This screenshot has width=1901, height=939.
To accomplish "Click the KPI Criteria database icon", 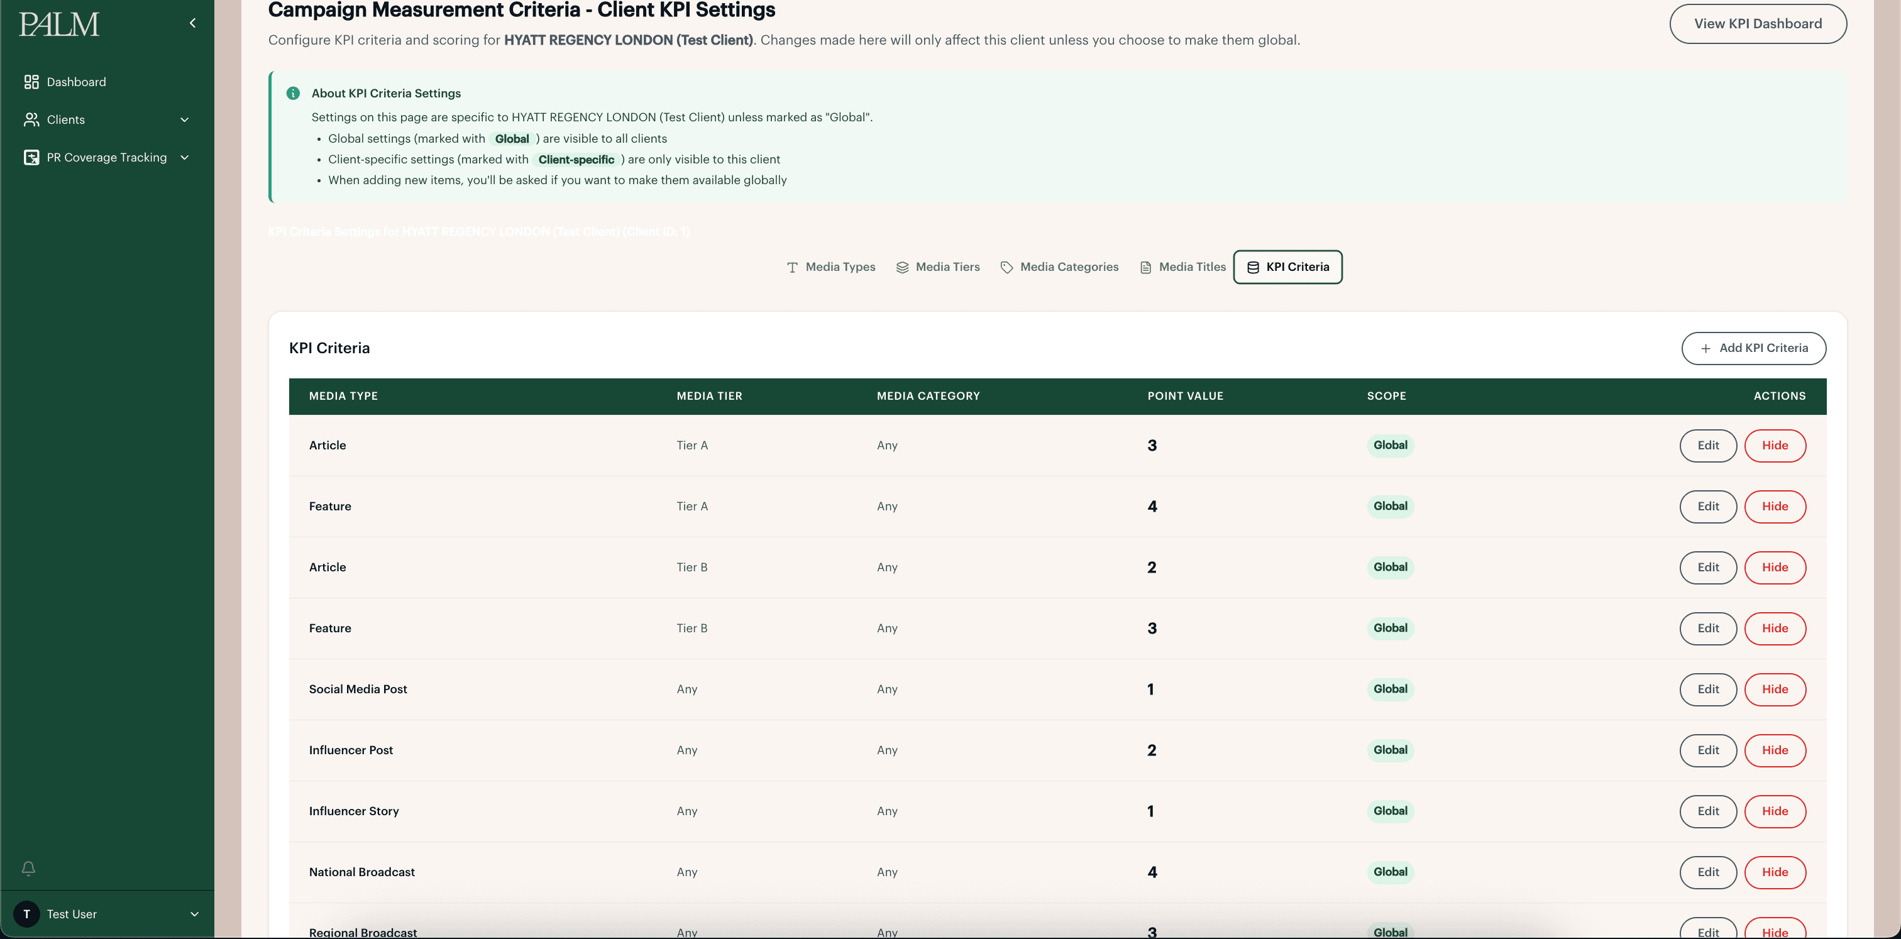I will tap(1252, 267).
